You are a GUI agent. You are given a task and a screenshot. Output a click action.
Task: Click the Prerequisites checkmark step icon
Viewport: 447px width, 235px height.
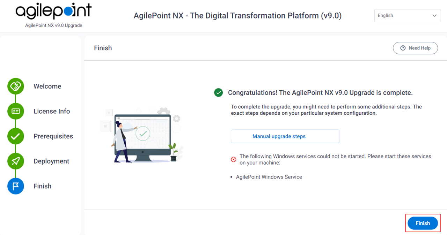click(16, 136)
